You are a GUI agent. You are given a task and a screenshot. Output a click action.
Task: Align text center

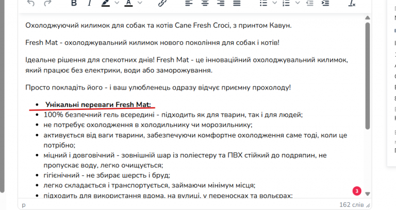[x=205, y=3]
